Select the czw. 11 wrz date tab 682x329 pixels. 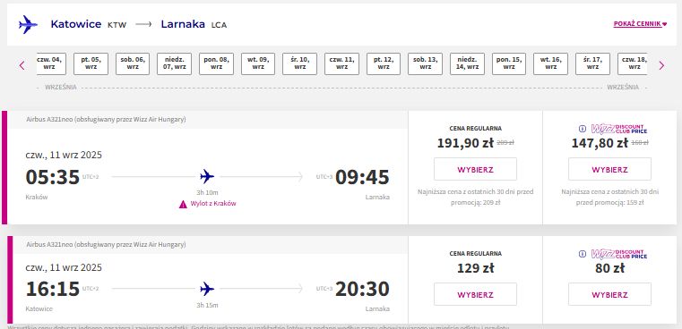[x=341, y=63]
